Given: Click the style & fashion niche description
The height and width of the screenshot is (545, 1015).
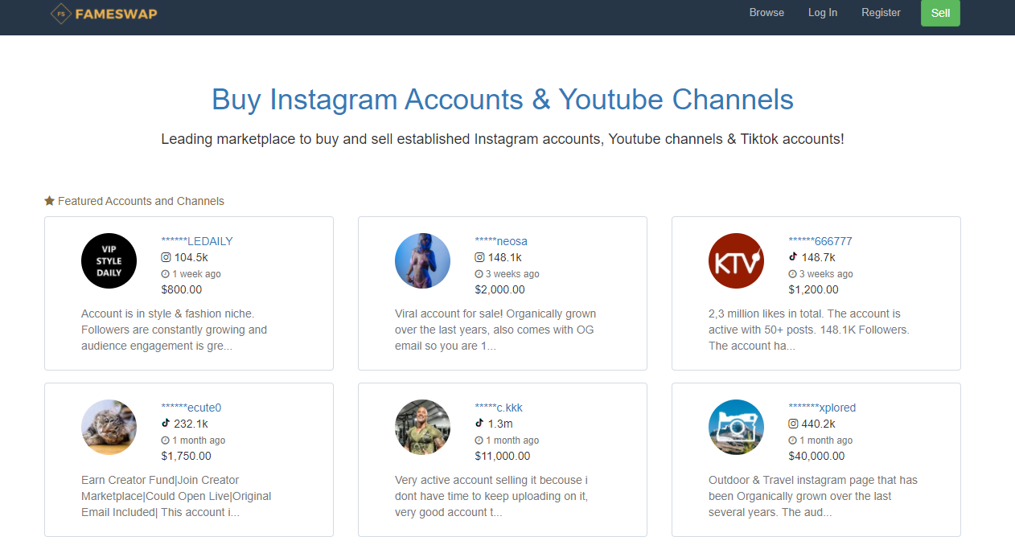Looking at the screenshot, I should coord(175,330).
